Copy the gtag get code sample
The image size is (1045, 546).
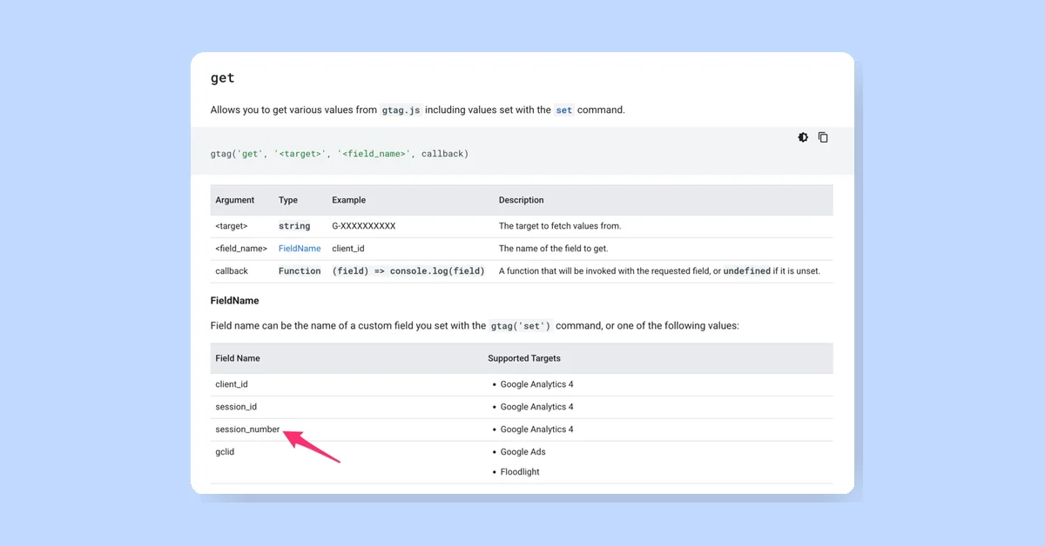coord(823,137)
